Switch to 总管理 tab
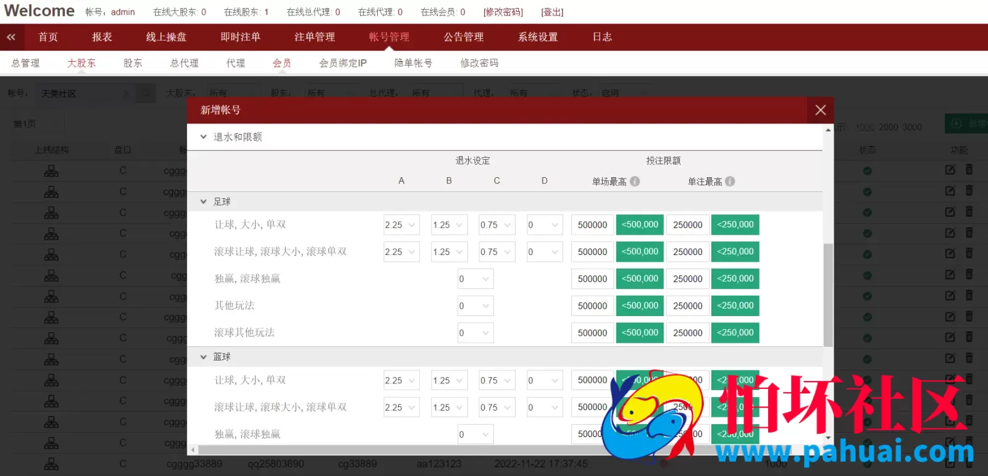The height and width of the screenshot is (476, 988). tap(25, 63)
